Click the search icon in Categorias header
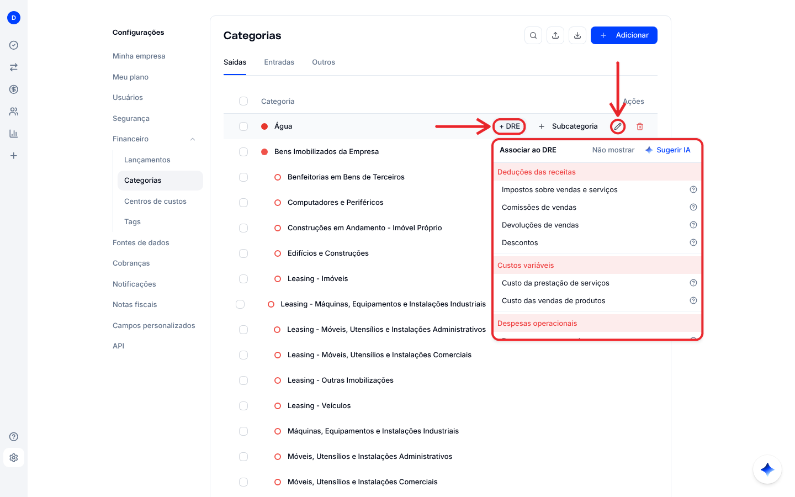795x497 pixels. tap(533, 35)
